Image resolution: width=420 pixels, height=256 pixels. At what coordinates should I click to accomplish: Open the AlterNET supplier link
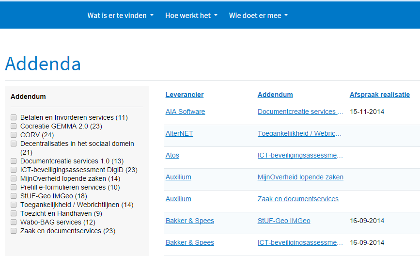[x=179, y=133]
